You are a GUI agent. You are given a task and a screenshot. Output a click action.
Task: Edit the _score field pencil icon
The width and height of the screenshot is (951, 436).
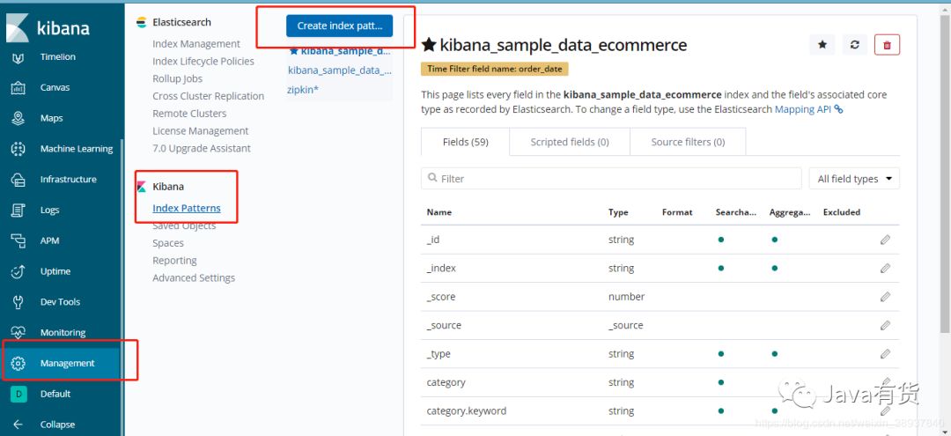point(886,297)
